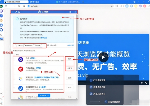Dismiss the 应用推荐 info banner
150x106 pixels.
click(x=71, y=19)
